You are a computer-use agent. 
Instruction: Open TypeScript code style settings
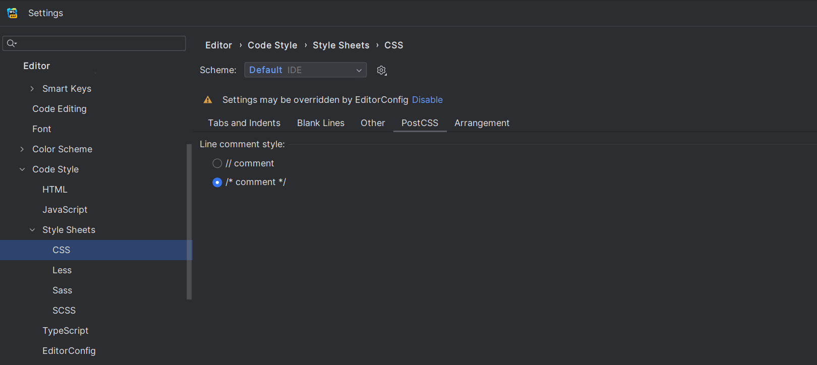(66, 331)
